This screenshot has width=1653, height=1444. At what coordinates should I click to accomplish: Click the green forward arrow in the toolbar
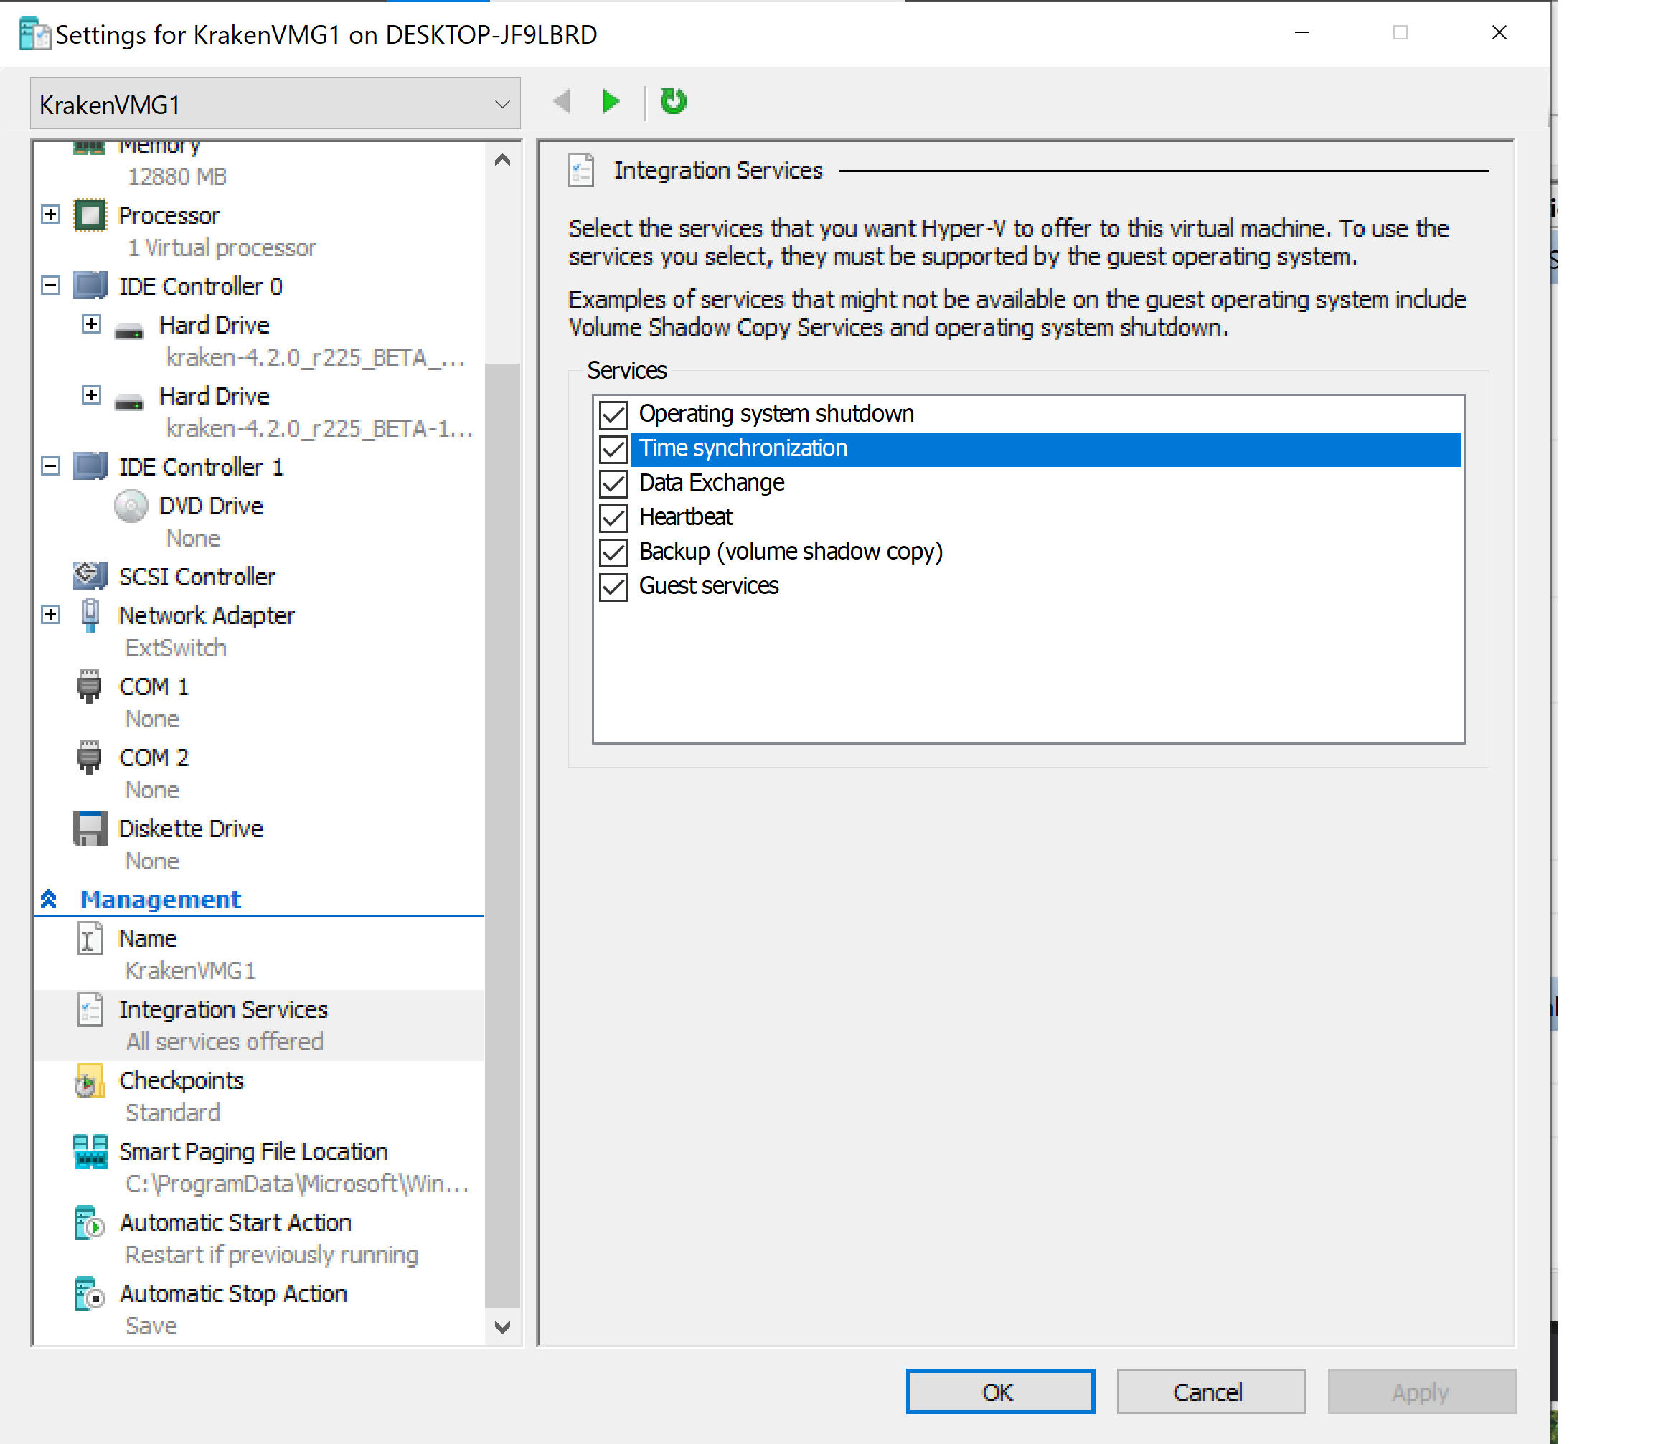coord(610,102)
